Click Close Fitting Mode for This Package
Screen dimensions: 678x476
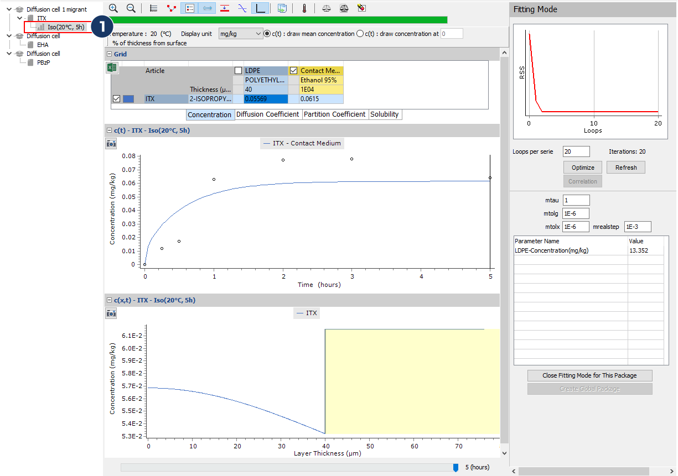pyautogui.click(x=589, y=375)
